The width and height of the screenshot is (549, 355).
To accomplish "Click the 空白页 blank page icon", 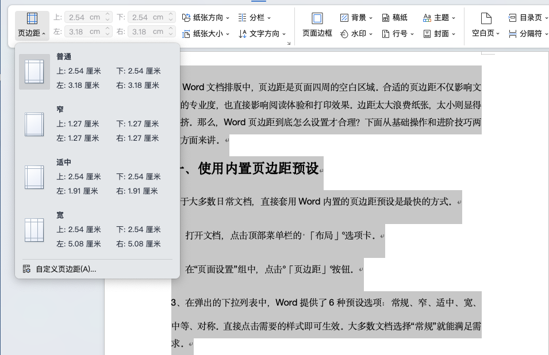I will pyautogui.click(x=486, y=18).
